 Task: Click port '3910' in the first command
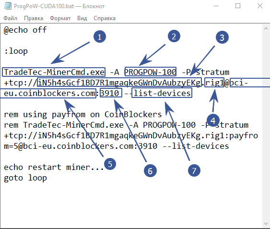109,93
